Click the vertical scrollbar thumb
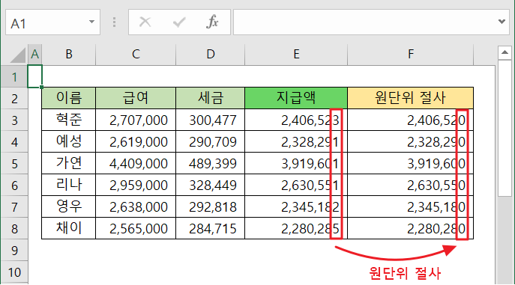Image resolution: width=515 pixels, height=285 pixels. [x=505, y=129]
